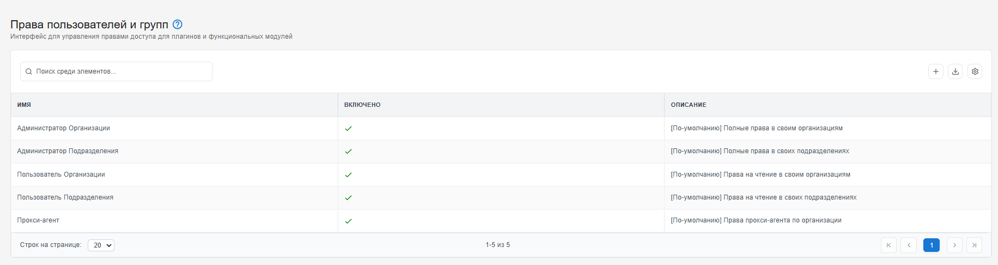The height and width of the screenshot is (265, 998).
Task: Open Администратор Подразделения row
Action: (501, 152)
